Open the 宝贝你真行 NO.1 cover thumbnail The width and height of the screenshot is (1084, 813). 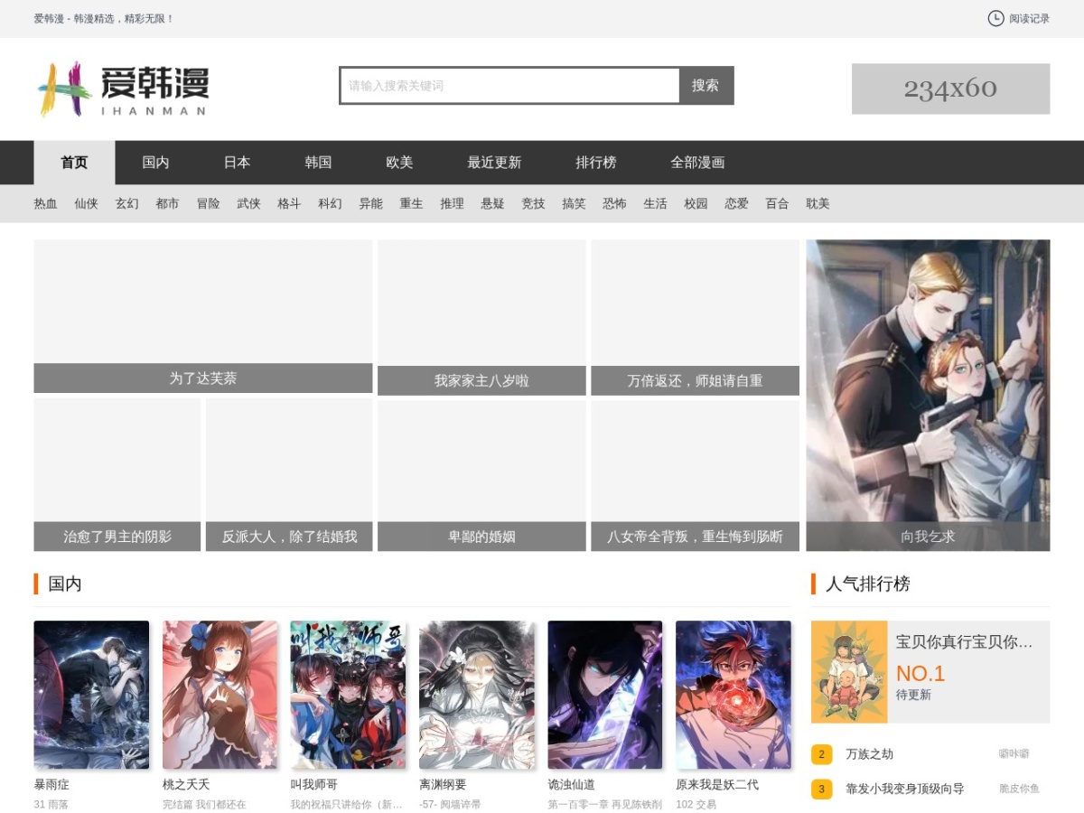pyautogui.click(x=849, y=672)
